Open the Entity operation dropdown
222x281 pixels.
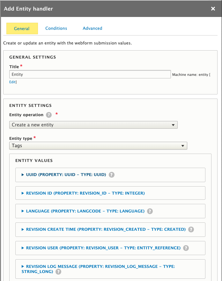coord(93,125)
